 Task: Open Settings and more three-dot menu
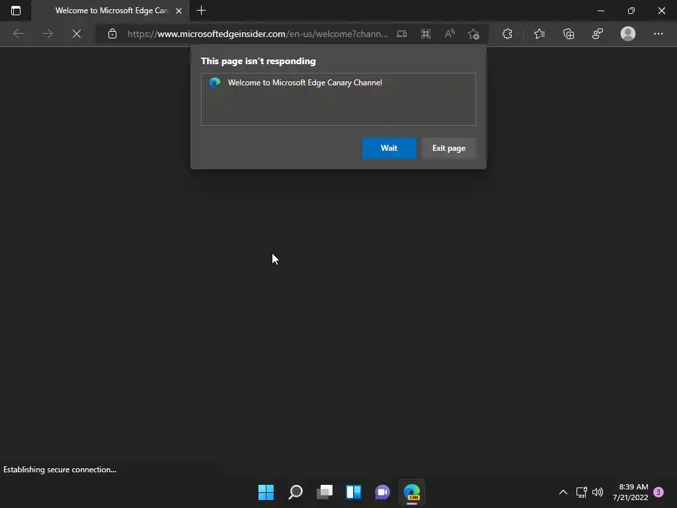tap(658, 34)
